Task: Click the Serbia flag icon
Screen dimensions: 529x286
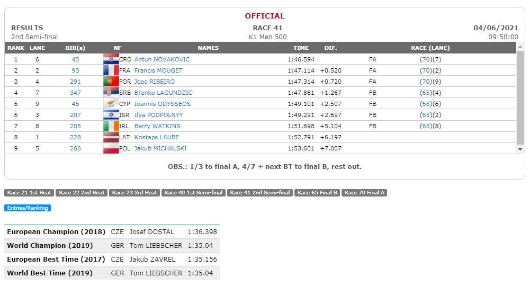Action: point(111,92)
